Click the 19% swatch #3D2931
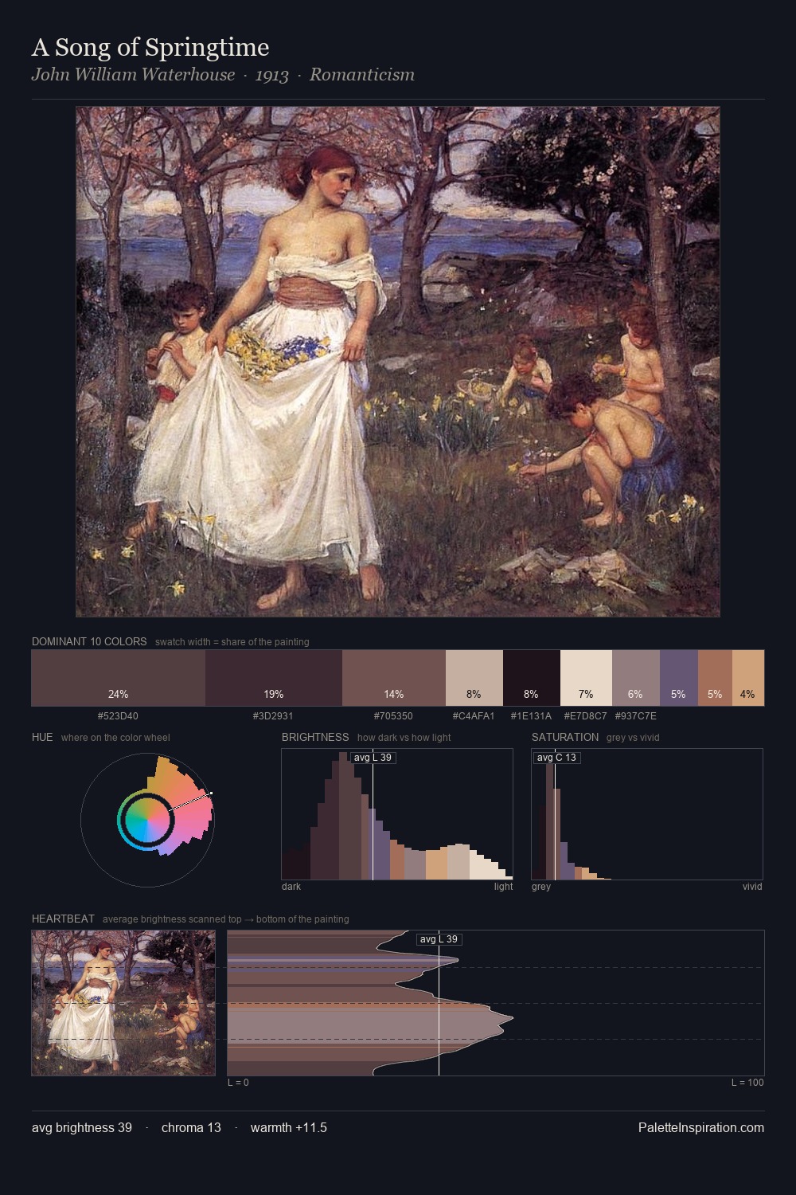Viewport: 796px width, 1195px height. click(274, 678)
